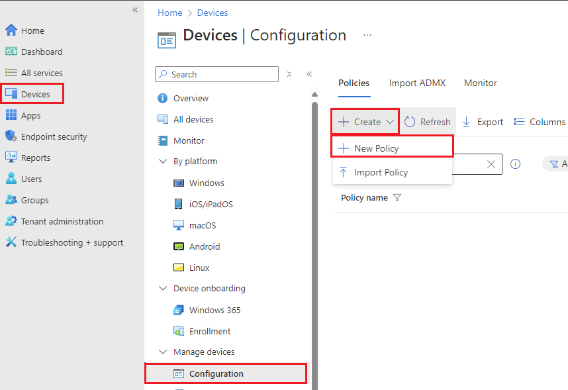Go to Devices via breadcrumb link
The width and height of the screenshot is (568, 390).
[x=213, y=13]
